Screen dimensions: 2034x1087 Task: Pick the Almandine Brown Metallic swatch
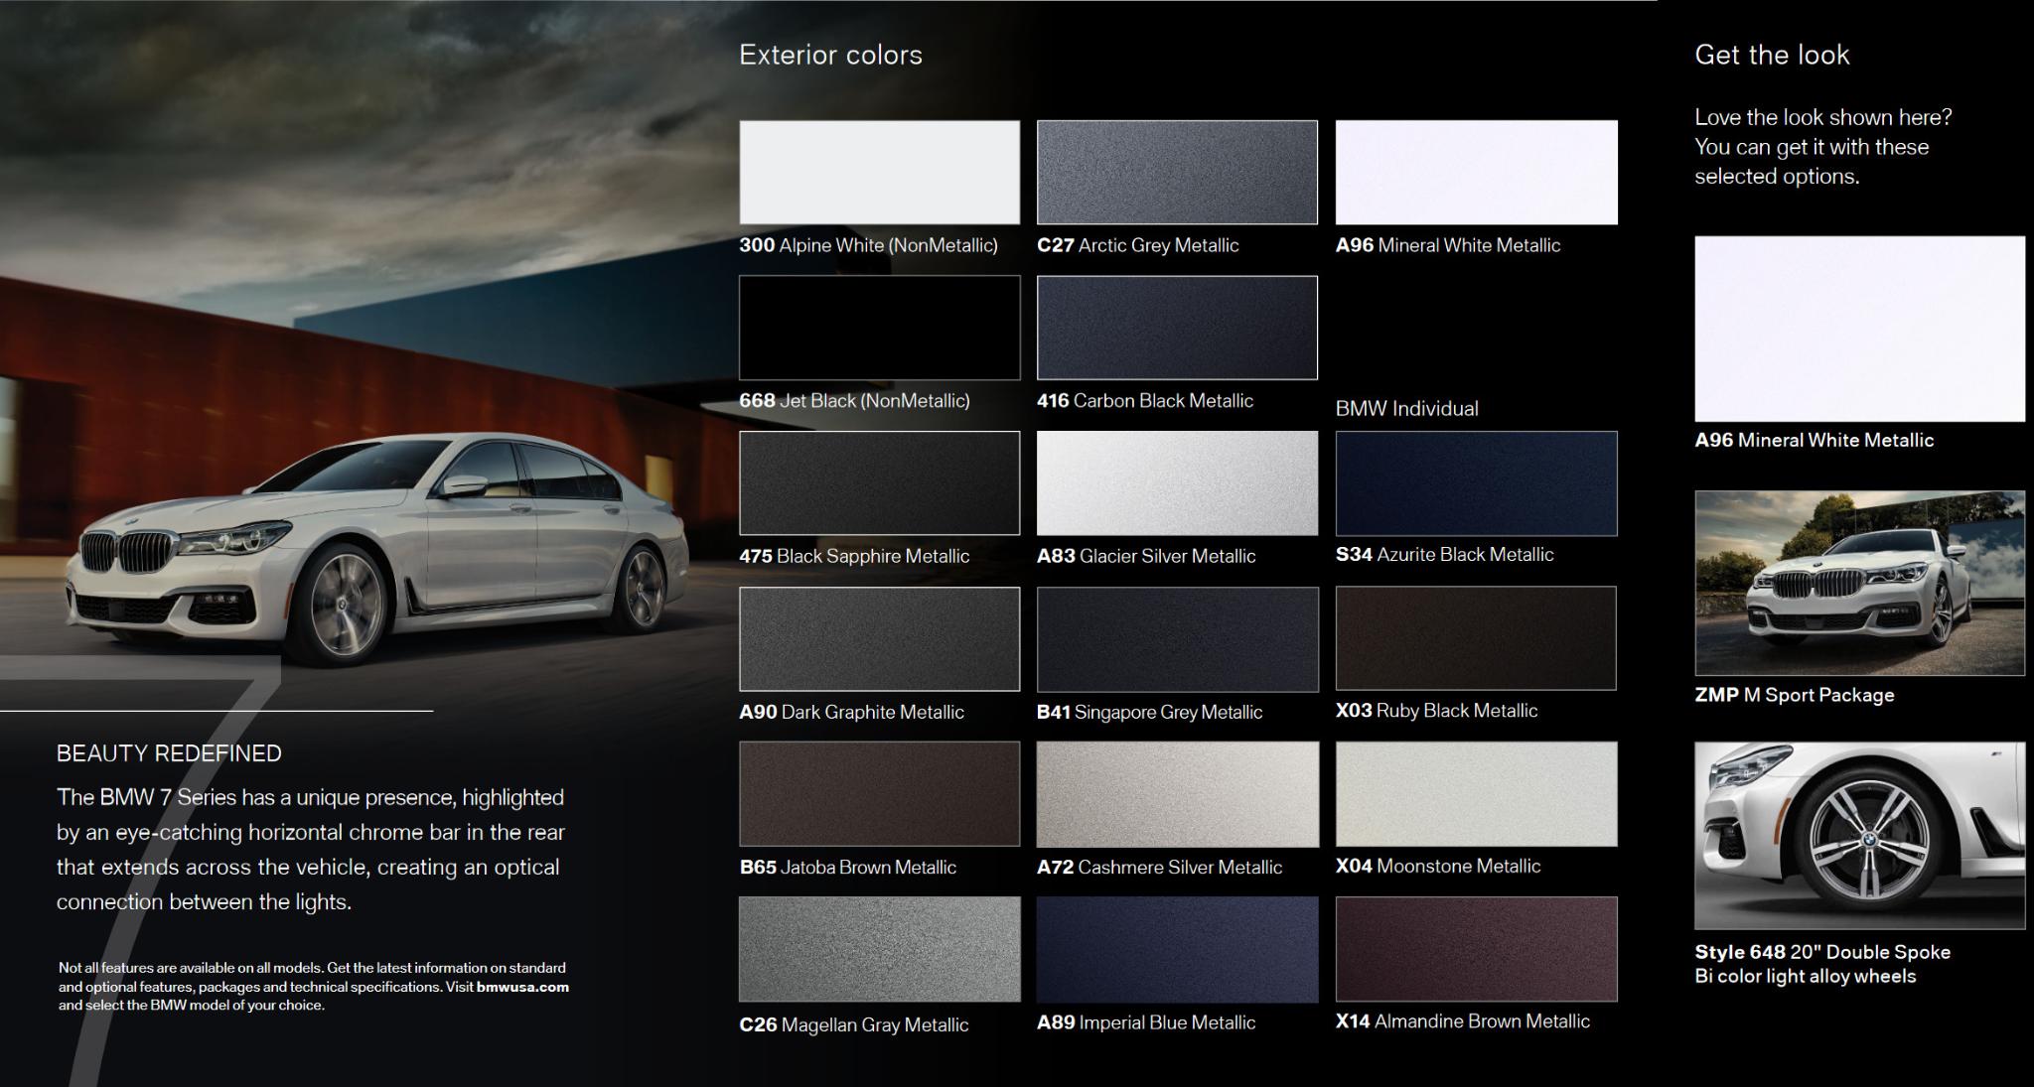[1476, 949]
